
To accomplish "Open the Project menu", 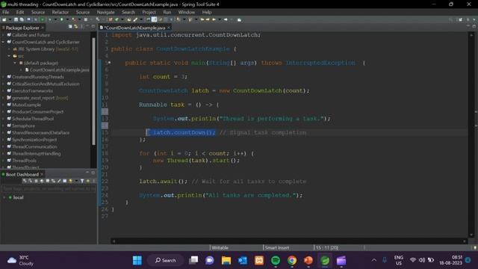I will [x=149, y=12].
